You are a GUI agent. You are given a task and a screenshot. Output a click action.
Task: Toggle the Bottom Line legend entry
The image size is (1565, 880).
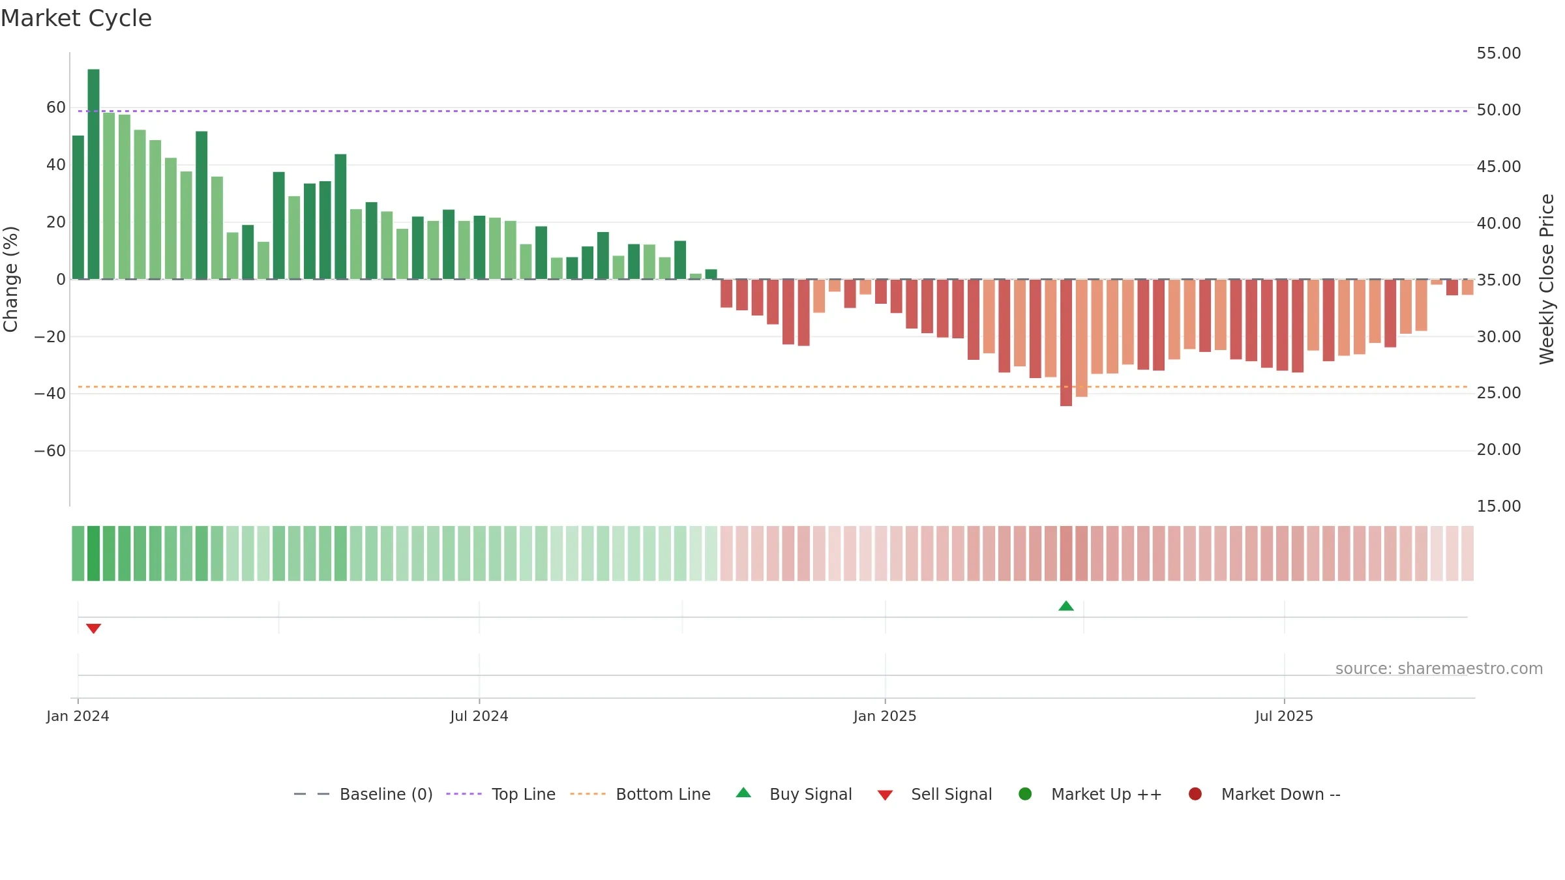(x=640, y=794)
